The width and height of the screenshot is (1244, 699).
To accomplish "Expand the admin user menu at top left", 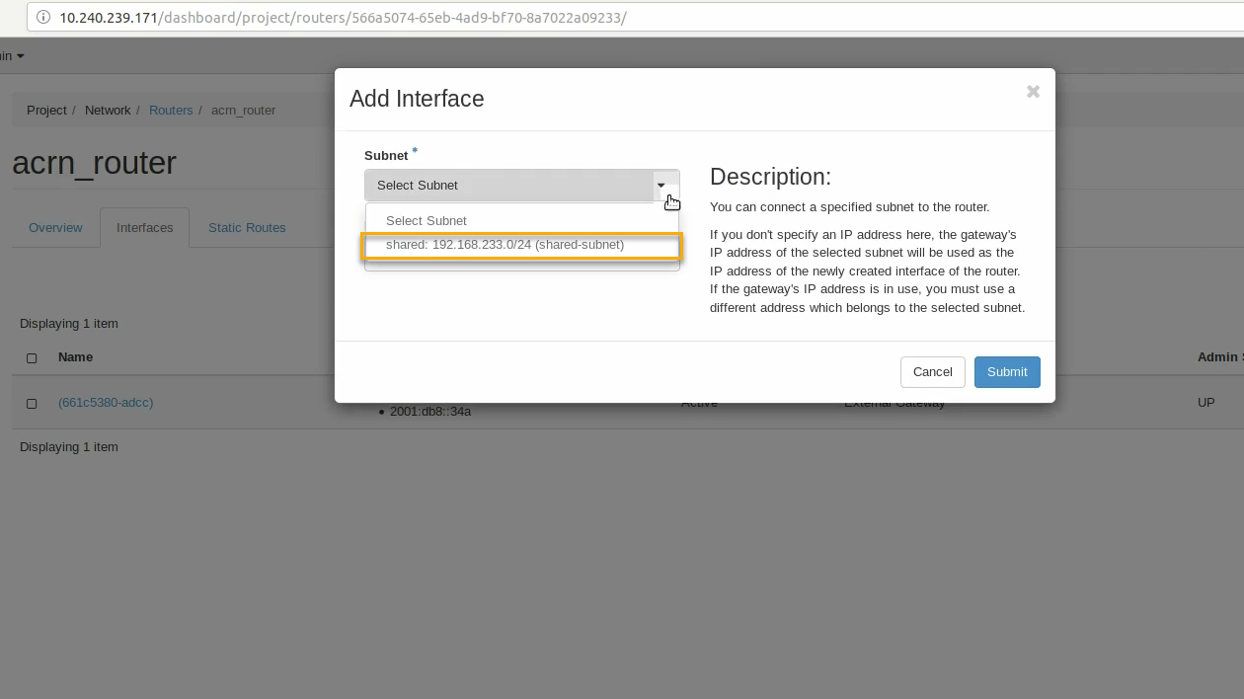I will 12,56.
